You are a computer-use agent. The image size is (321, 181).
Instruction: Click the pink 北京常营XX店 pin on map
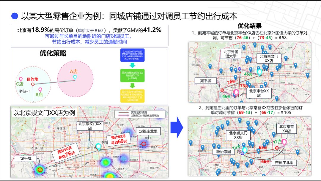284,142
